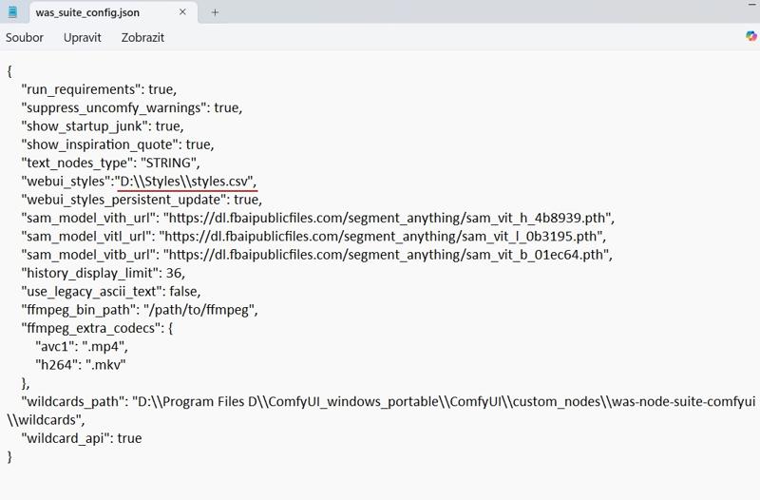Click the "suppress_uncomfy_warnings" line

coord(131,107)
